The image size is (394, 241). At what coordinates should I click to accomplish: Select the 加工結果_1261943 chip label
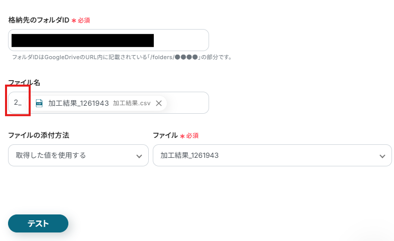click(78, 103)
